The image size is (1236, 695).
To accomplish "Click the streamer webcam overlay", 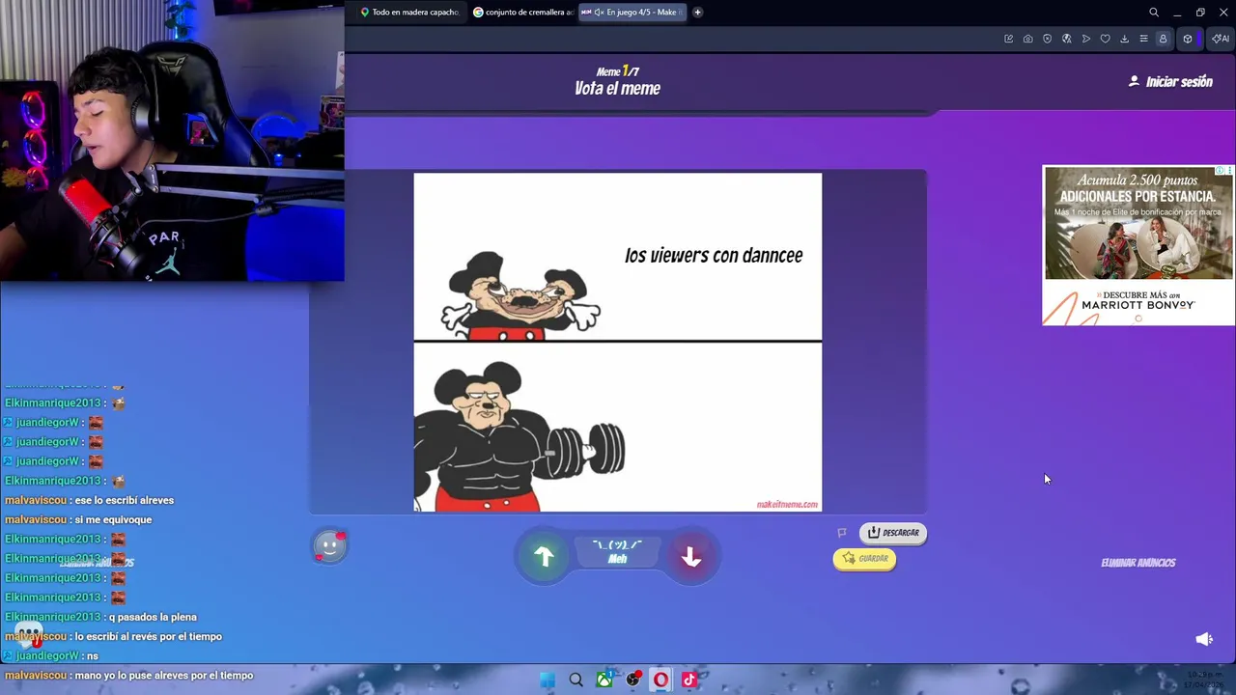I will tap(172, 140).
